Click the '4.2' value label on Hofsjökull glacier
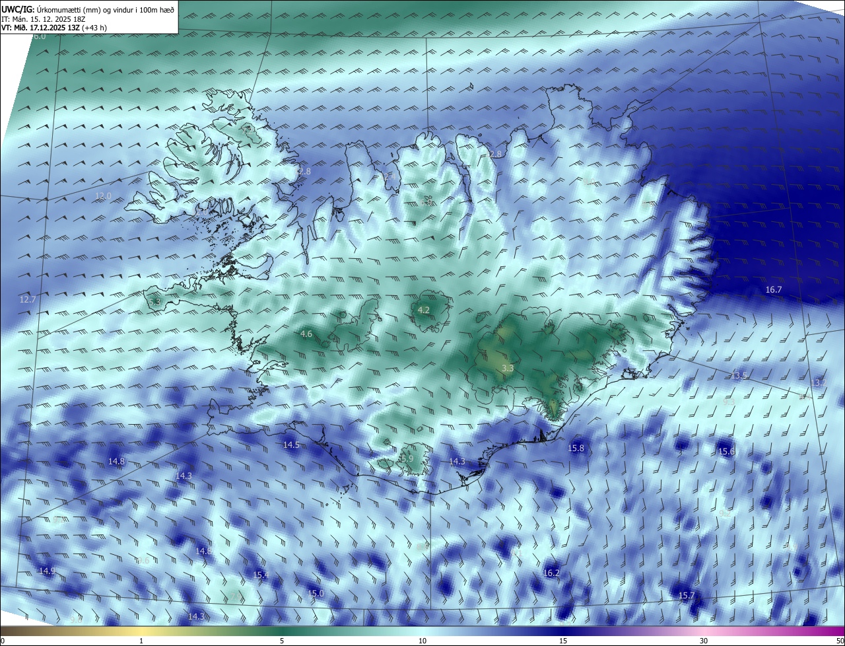The image size is (845, 646). pos(424,310)
